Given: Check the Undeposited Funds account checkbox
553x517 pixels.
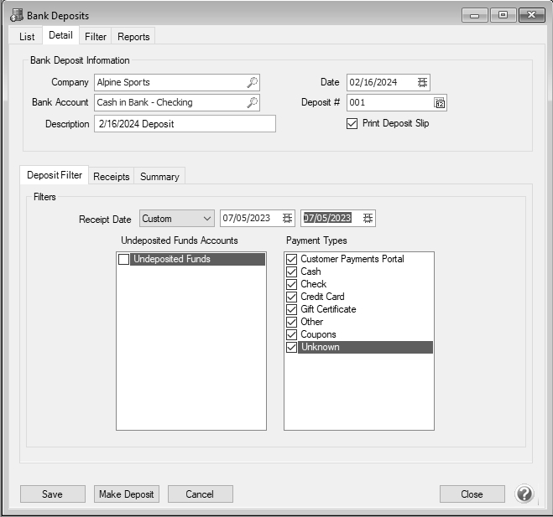Looking at the screenshot, I should 124,260.
